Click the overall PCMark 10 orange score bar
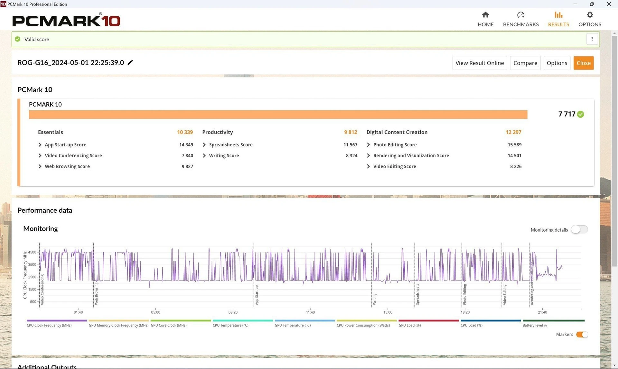 (x=278, y=115)
